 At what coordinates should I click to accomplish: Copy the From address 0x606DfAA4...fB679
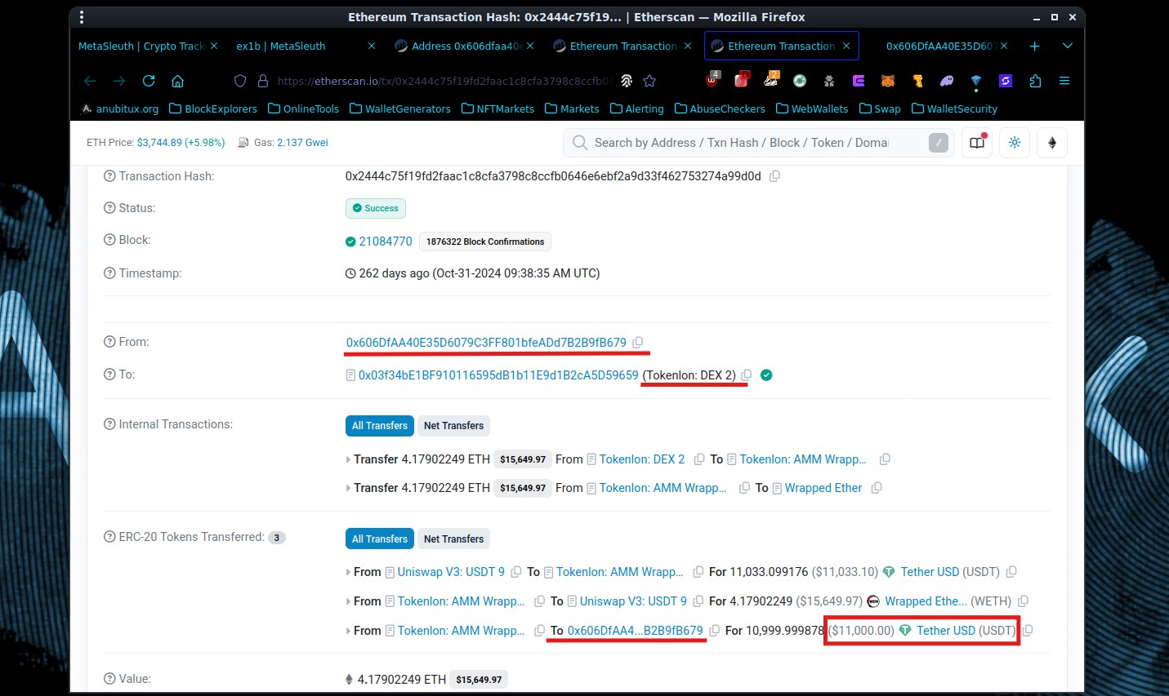(638, 343)
